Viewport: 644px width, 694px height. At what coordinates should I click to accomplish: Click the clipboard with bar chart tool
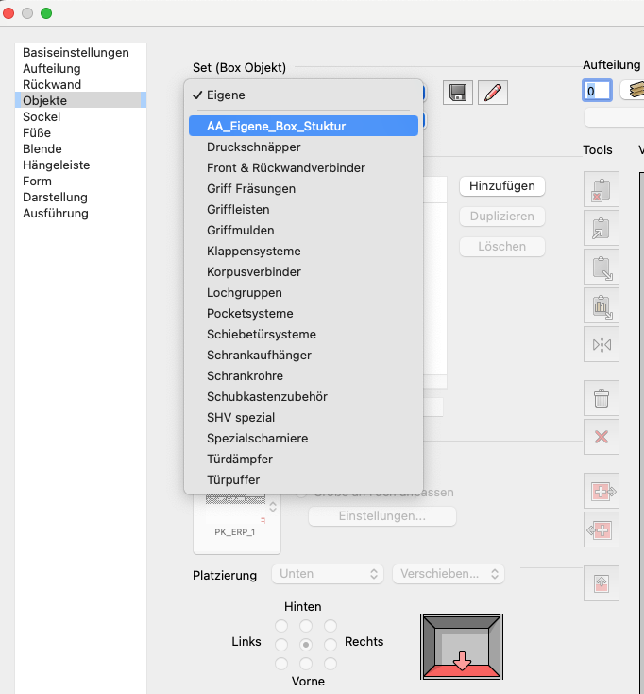[x=601, y=304]
